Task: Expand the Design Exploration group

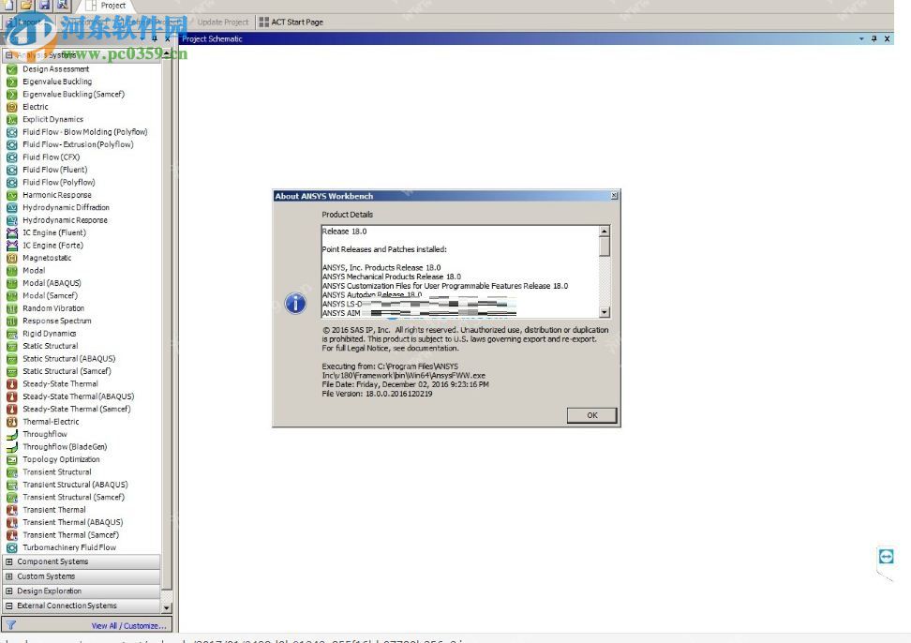Action: 7,591
